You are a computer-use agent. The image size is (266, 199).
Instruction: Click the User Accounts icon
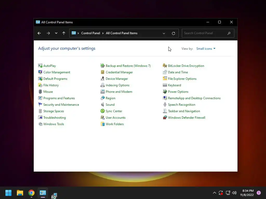click(102, 117)
